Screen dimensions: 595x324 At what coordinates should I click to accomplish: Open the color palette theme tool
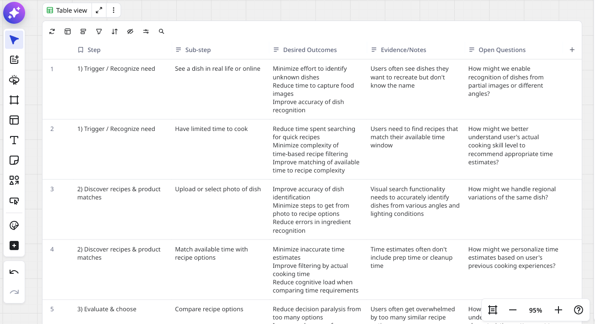pos(14,225)
